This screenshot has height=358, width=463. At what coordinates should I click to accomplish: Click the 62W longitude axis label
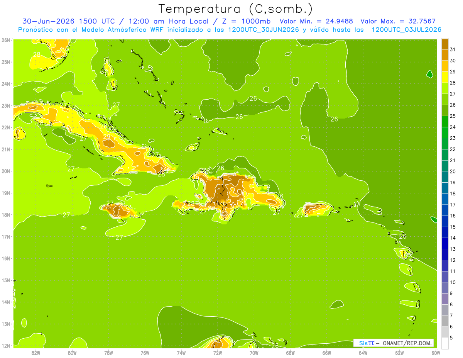pyautogui.click(x=399, y=353)
